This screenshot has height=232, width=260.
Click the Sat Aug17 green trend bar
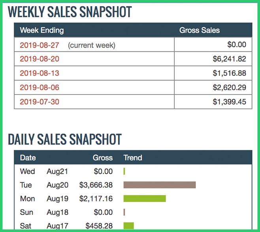[129, 226]
